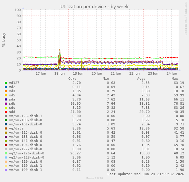189x182 pixels.
Task: Click the green md127 legend swatch
Action: tap(6, 83)
